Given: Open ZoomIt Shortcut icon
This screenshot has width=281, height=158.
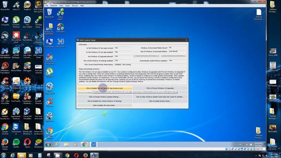Looking at the screenshot, I should click(38, 98).
